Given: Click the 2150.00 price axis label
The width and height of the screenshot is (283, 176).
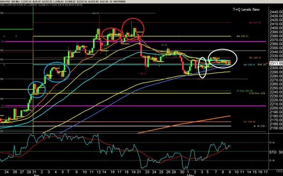Looking at the screenshot, I should pos(276,128).
